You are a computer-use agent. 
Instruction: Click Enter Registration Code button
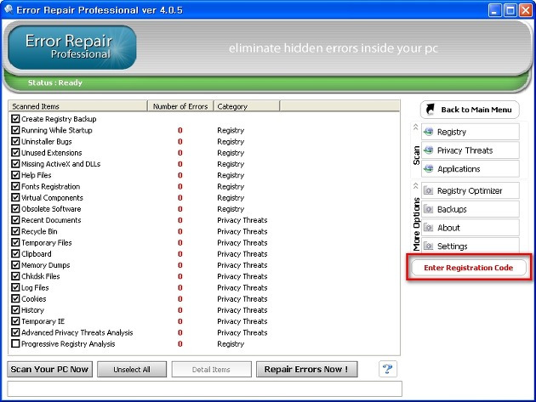point(469,268)
